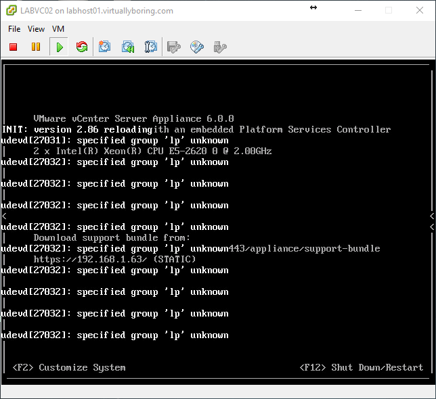This screenshot has height=399, width=436.
Task: Click the Revert to snapshot icon
Action: 128,47
